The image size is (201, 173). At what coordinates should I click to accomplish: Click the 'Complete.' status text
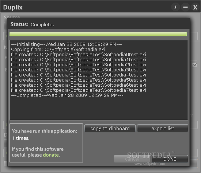42,24
